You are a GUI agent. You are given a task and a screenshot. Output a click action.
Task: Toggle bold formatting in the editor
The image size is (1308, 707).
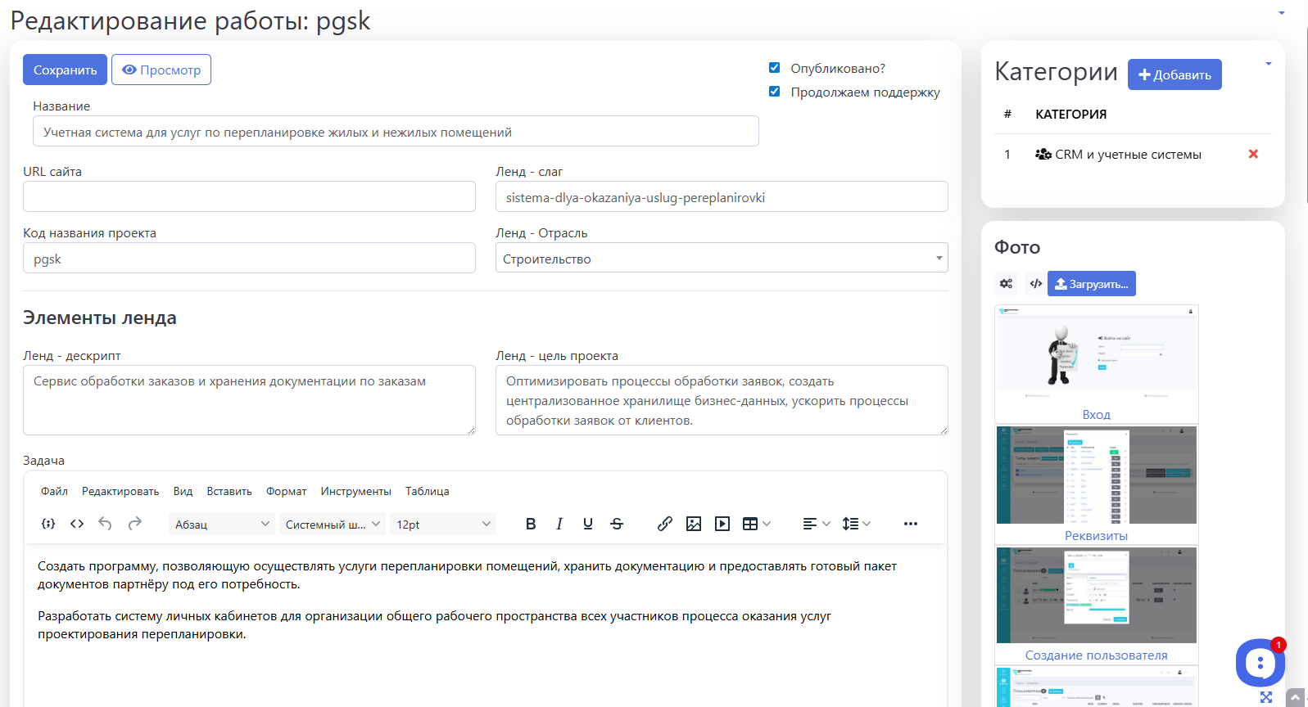point(531,524)
